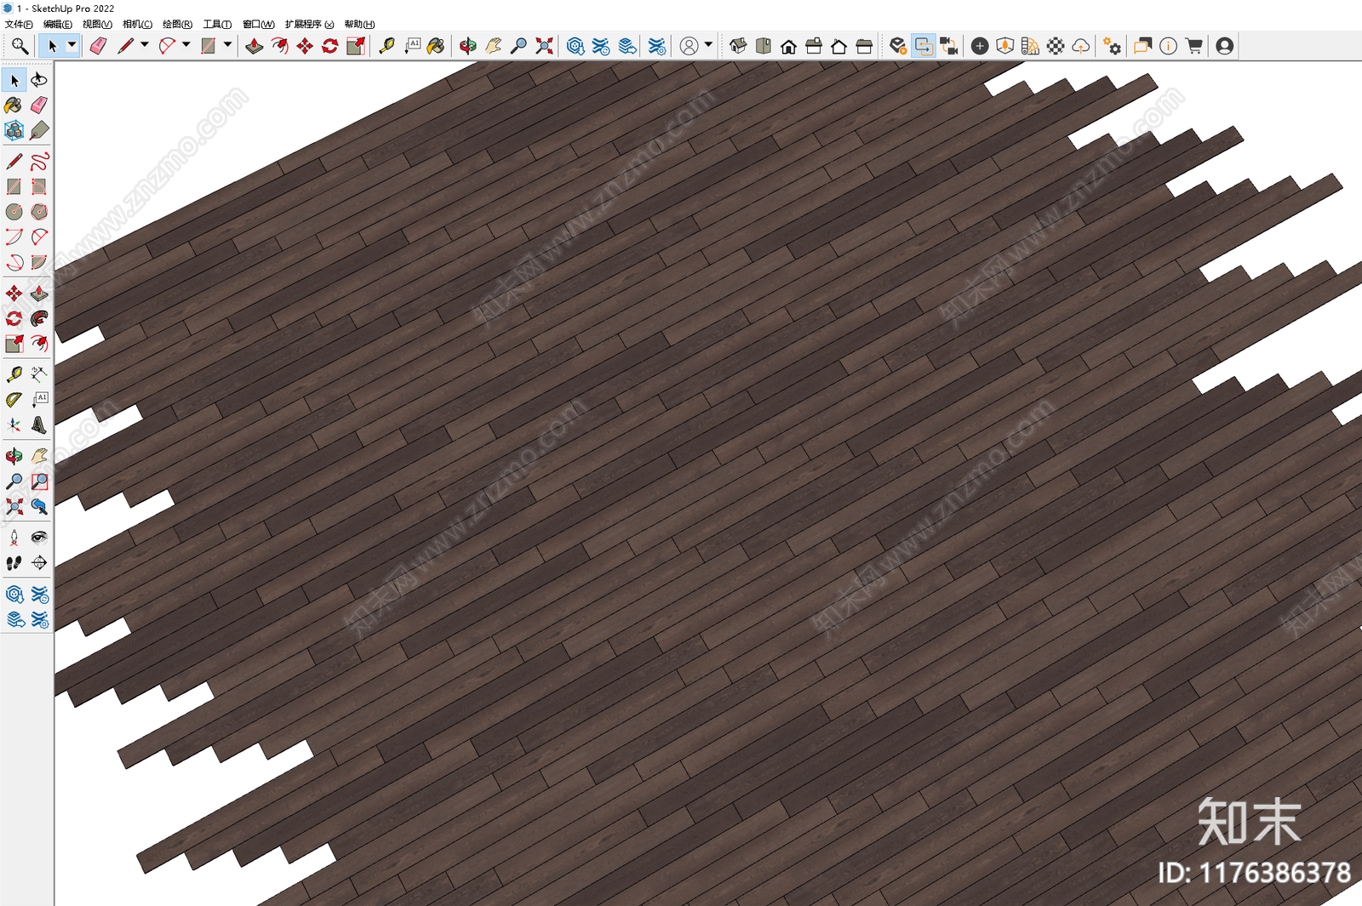Switch to Left view icon
Screen dimensions: 1362x906
tap(864, 46)
